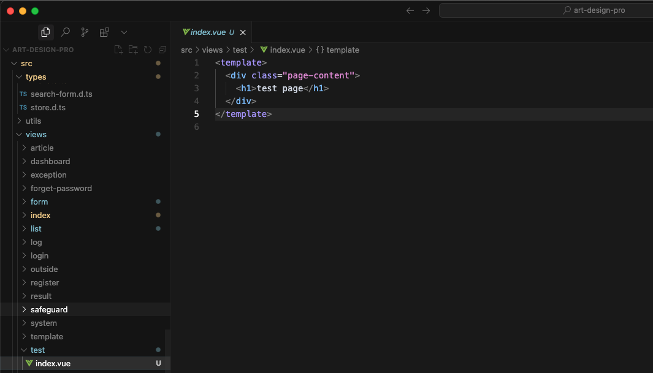This screenshot has width=653, height=373.
Task: Click the macOS green full-screen window button
Action: 35,11
